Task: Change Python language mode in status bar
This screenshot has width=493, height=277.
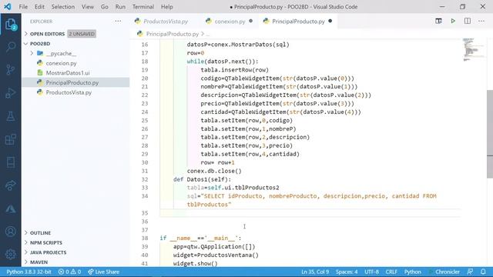Action: [413, 272]
